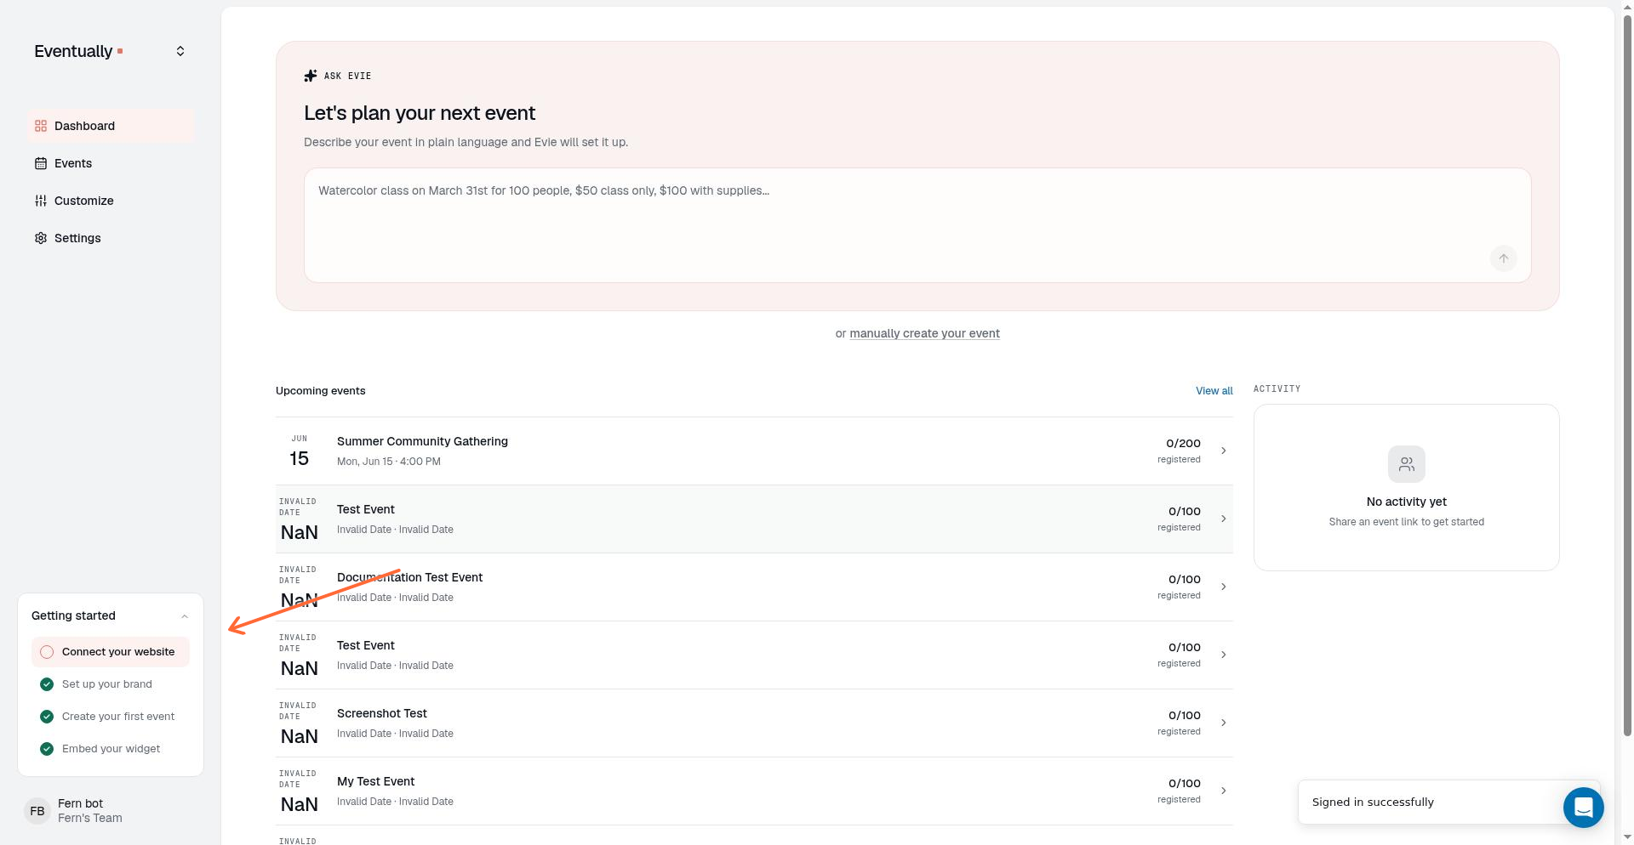Open Screenshot Test via its chevron
Image resolution: width=1634 pixels, height=845 pixels.
click(1224, 723)
